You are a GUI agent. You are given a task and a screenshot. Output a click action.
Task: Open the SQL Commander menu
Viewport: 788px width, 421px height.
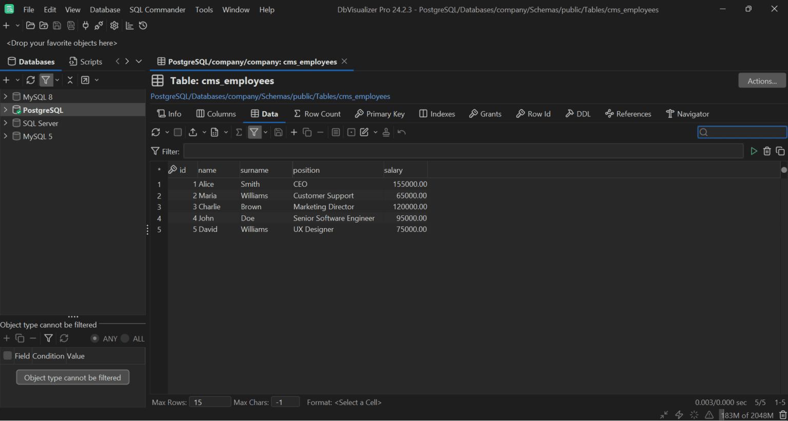click(157, 9)
